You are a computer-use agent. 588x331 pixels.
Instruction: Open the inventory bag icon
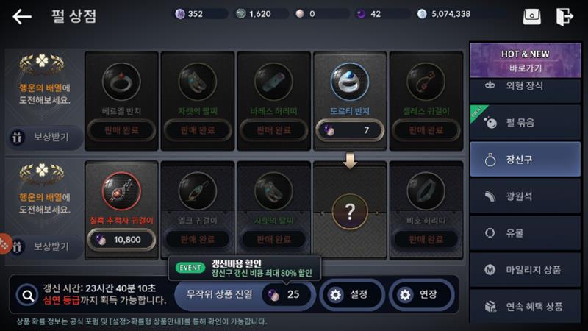[531, 17]
